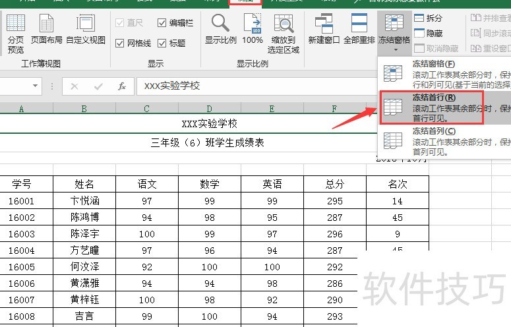Select the 数学 header cell
The width and height of the screenshot is (511, 327).
click(209, 185)
